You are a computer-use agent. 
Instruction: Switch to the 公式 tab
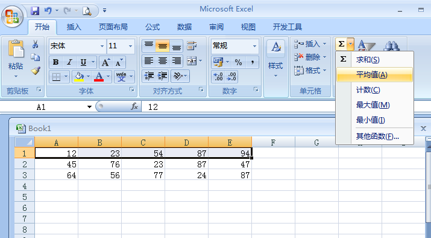click(x=153, y=27)
